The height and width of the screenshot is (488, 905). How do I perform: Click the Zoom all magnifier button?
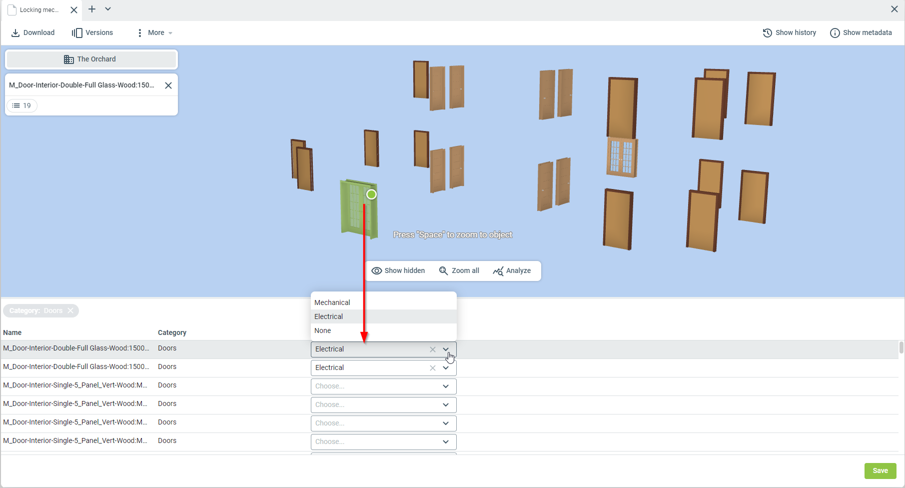tap(459, 271)
